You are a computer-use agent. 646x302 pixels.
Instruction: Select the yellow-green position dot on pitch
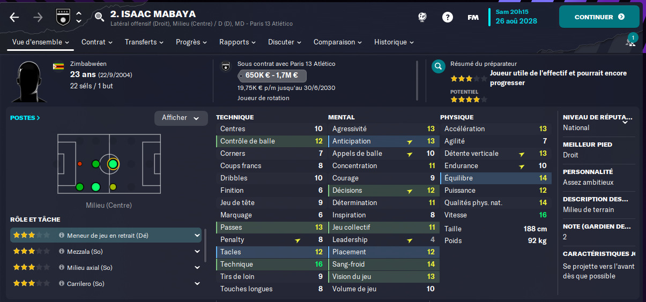[x=113, y=187]
